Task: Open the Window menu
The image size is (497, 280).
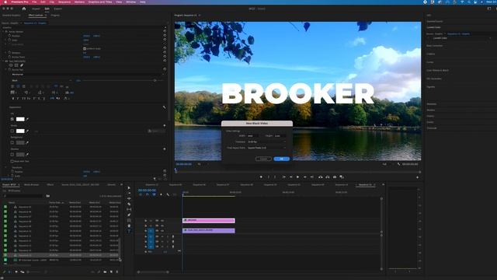Action: click(131, 2)
